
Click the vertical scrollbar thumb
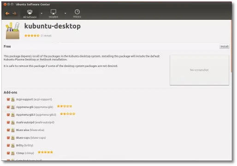coord(231,46)
